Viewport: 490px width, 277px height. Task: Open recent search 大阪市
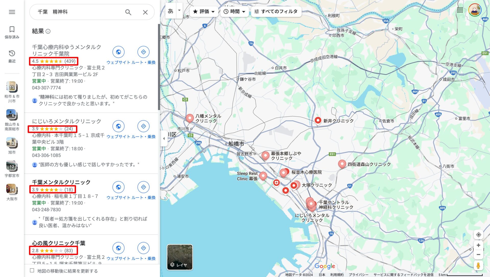(x=12, y=192)
